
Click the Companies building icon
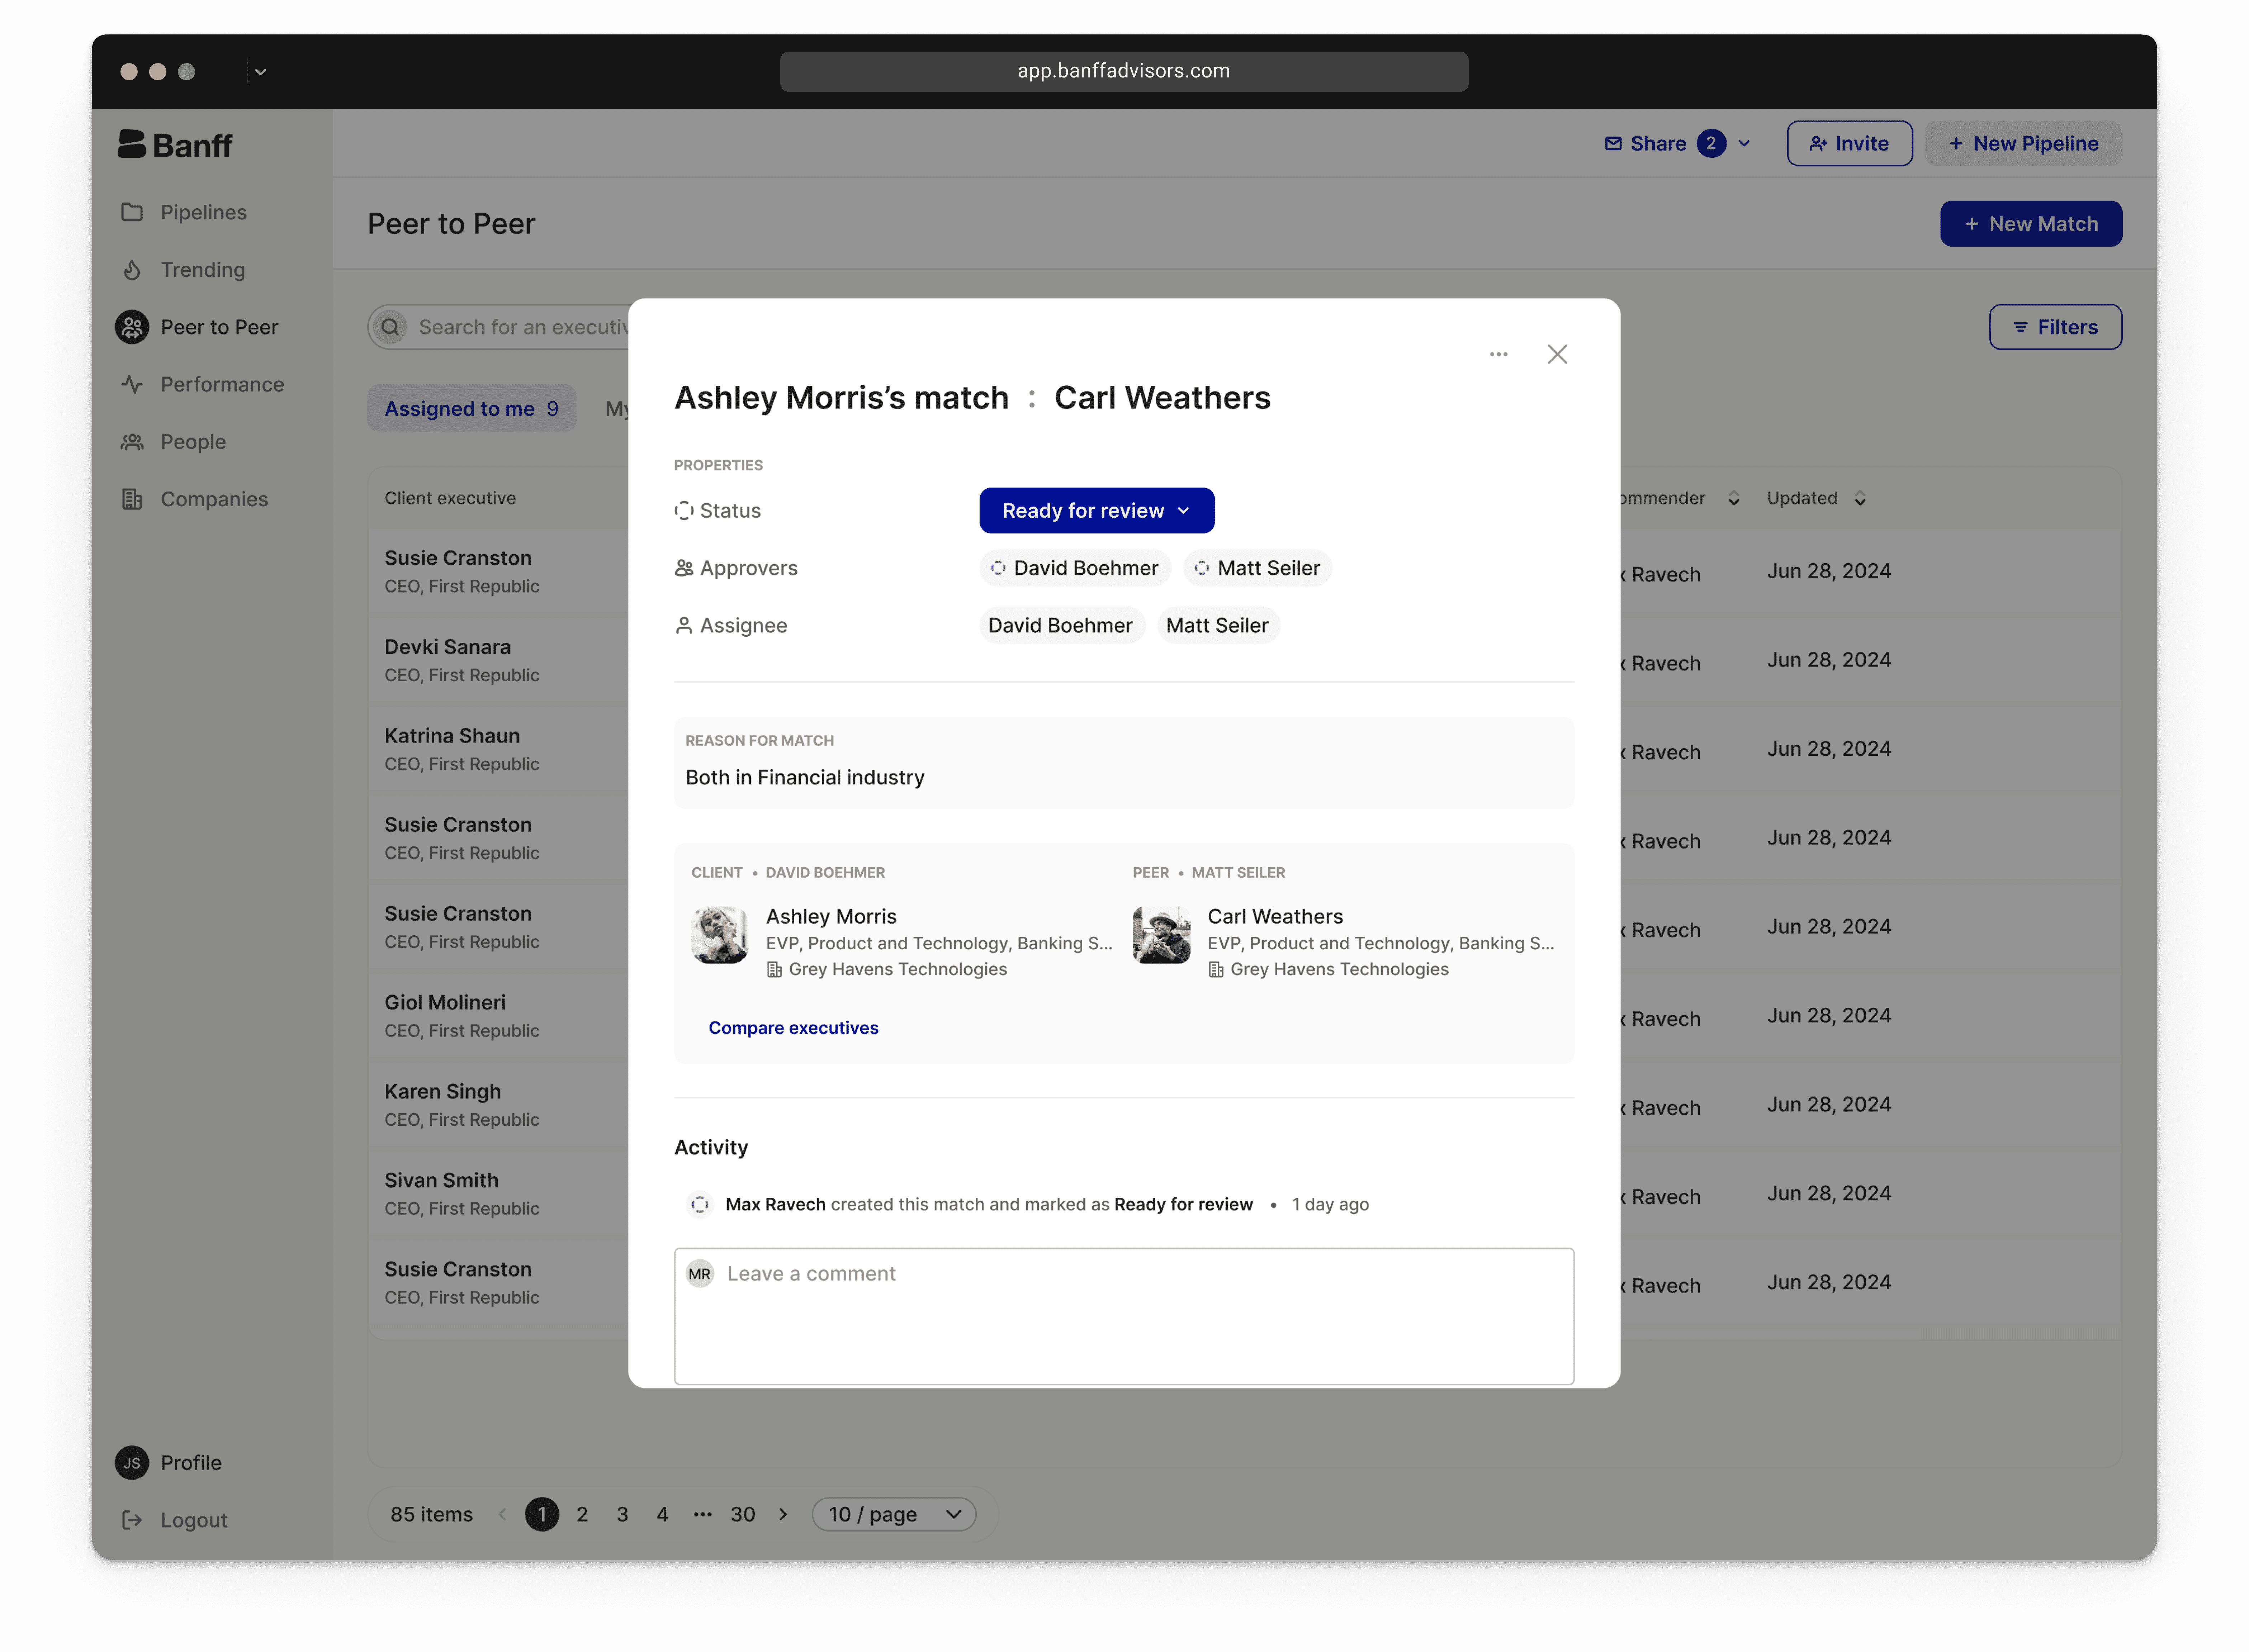132,499
